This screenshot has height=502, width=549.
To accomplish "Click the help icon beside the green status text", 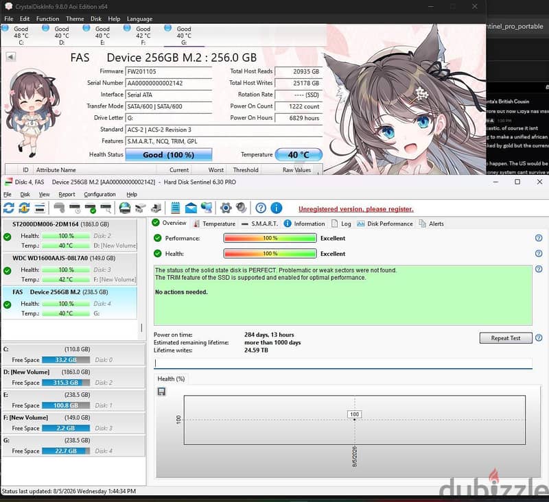I will click(539, 269).
